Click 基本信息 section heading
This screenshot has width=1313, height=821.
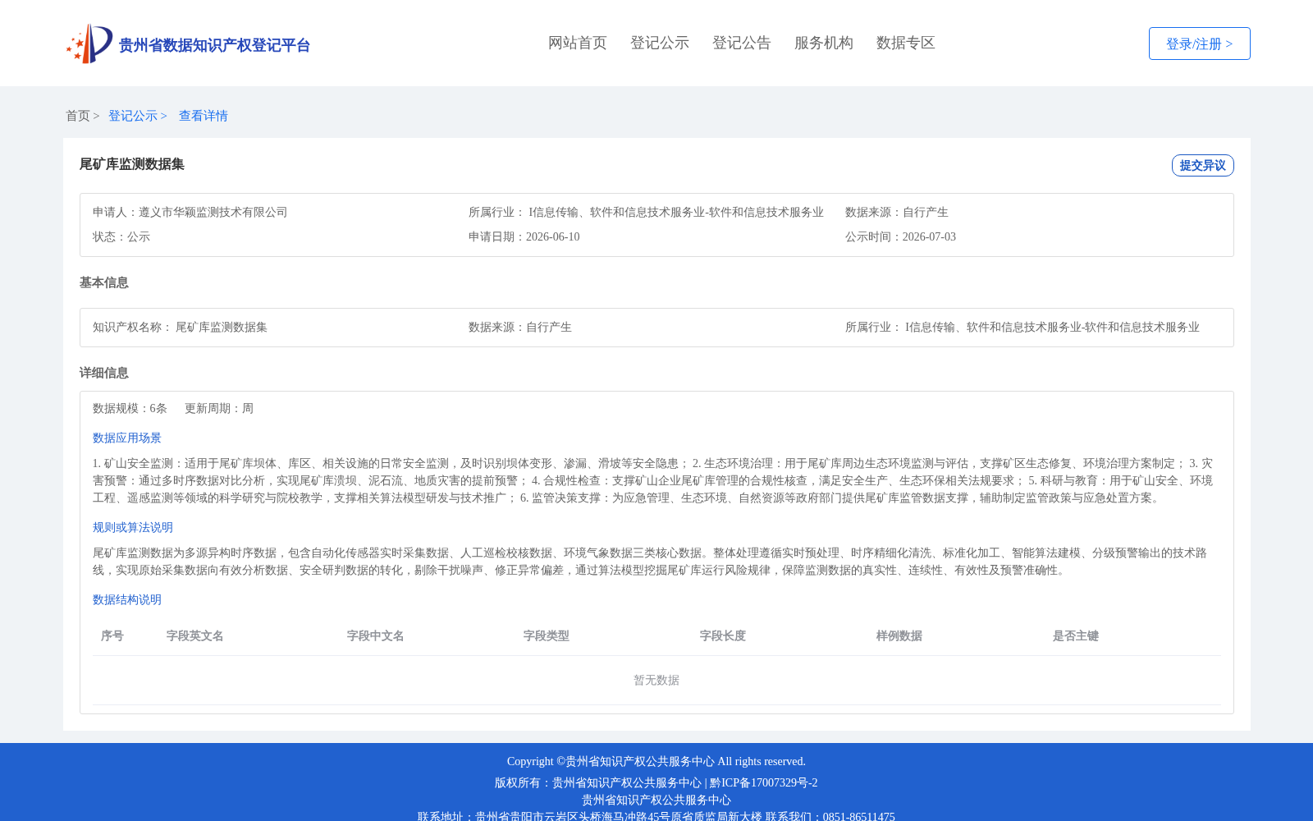tap(104, 282)
